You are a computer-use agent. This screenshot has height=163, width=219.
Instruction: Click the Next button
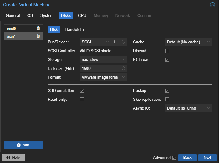click(207, 158)
